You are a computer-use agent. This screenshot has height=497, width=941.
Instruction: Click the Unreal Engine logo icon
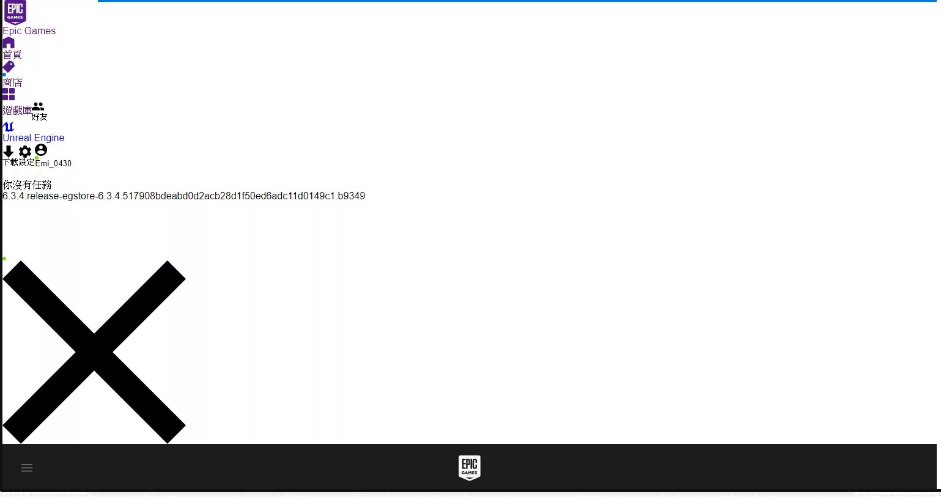tap(9, 127)
